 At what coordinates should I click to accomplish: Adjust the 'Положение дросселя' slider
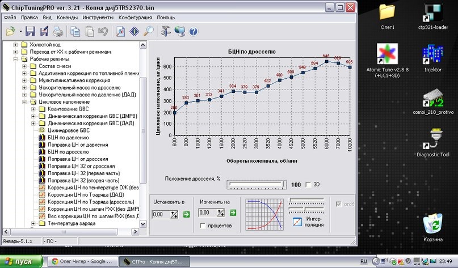click(257, 184)
